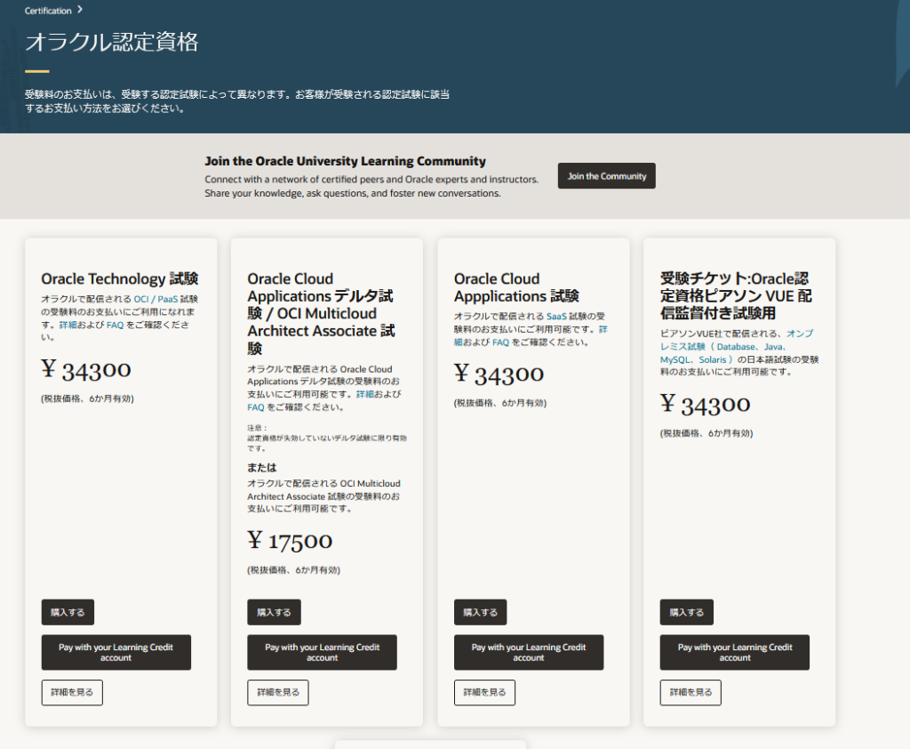The width and height of the screenshot is (910, 749).
Task: Open 詳細を見る for Oracle Technology 試験
Action: pyautogui.click(x=72, y=692)
